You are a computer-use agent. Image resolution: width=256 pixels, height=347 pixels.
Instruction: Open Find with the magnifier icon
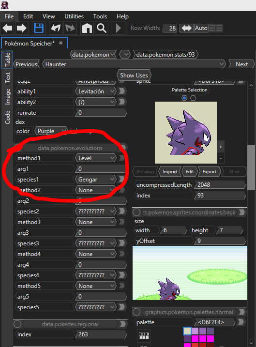coord(102,28)
